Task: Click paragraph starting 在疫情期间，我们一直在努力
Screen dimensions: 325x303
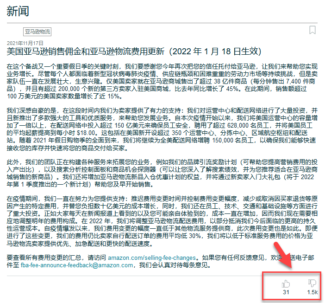Action: click(x=162, y=221)
